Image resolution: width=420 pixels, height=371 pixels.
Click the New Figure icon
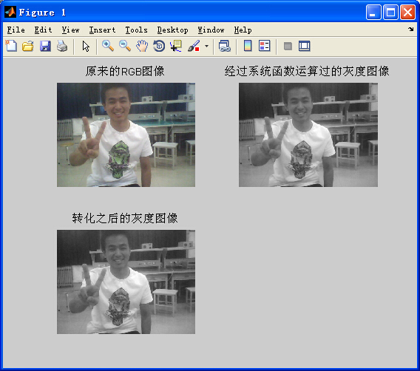[x=11, y=46]
